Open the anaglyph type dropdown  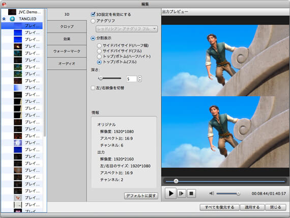tap(127, 29)
